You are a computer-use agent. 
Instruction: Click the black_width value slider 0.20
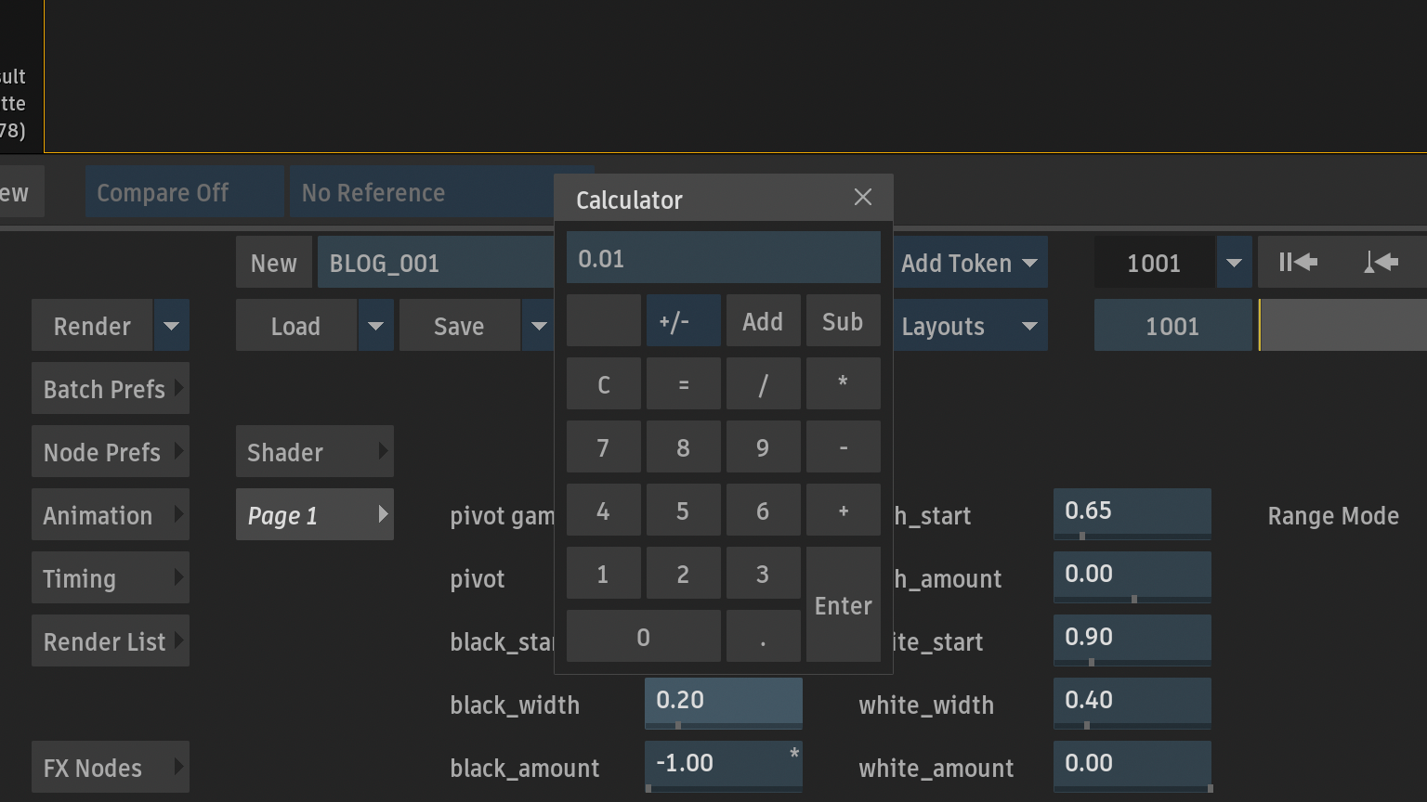(x=724, y=703)
